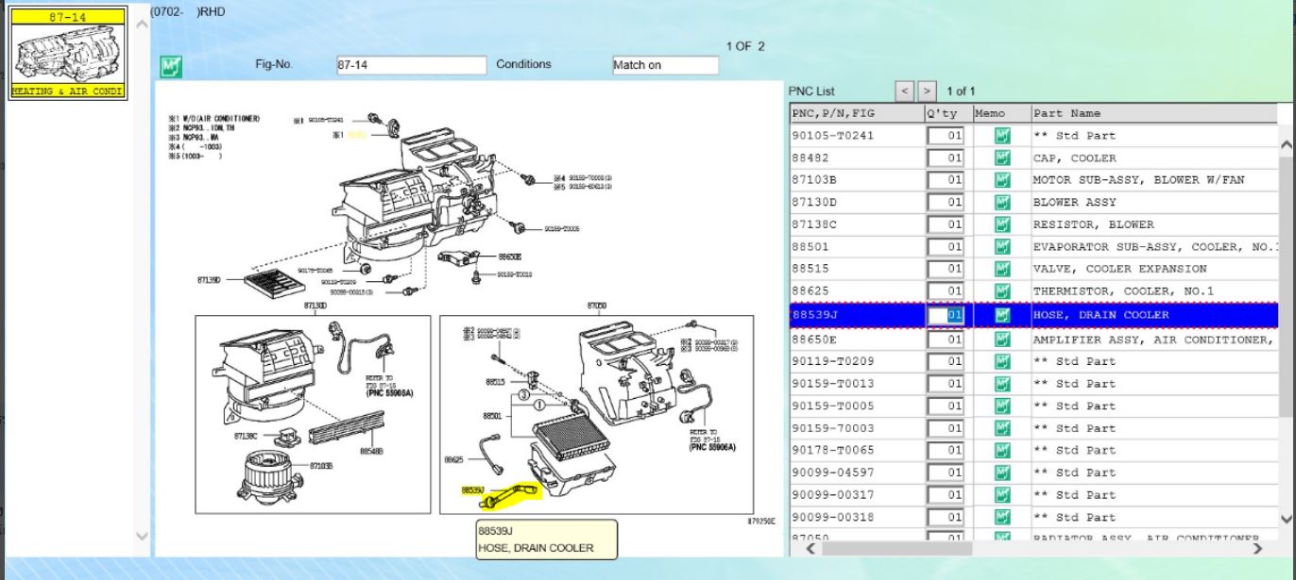Click the 88539J hose label in diagram

pyautogui.click(x=473, y=490)
